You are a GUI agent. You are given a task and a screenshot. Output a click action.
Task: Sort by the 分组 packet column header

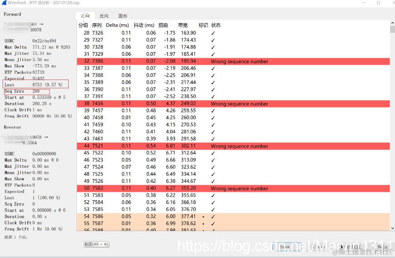tap(83, 25)
